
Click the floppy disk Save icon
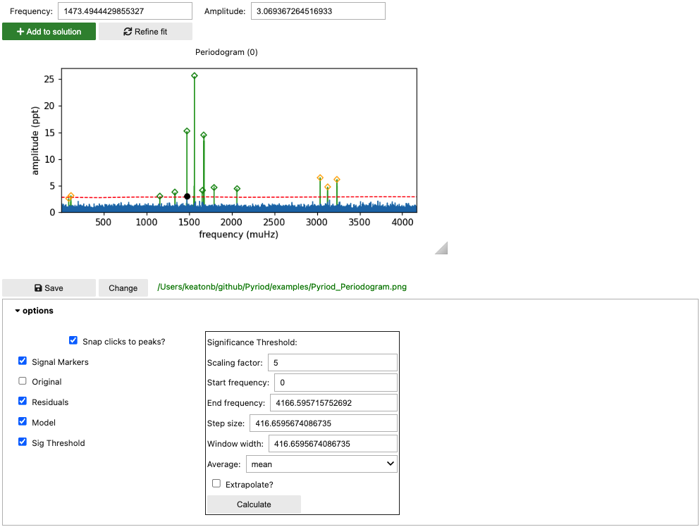tap(38, 288)
